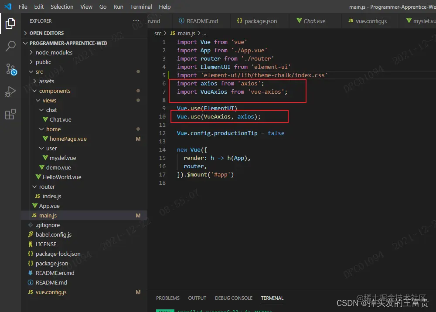The image size is (436, 312).
Task: Click braces icon beside package.json in tree
Action: (x=31, y=263)
